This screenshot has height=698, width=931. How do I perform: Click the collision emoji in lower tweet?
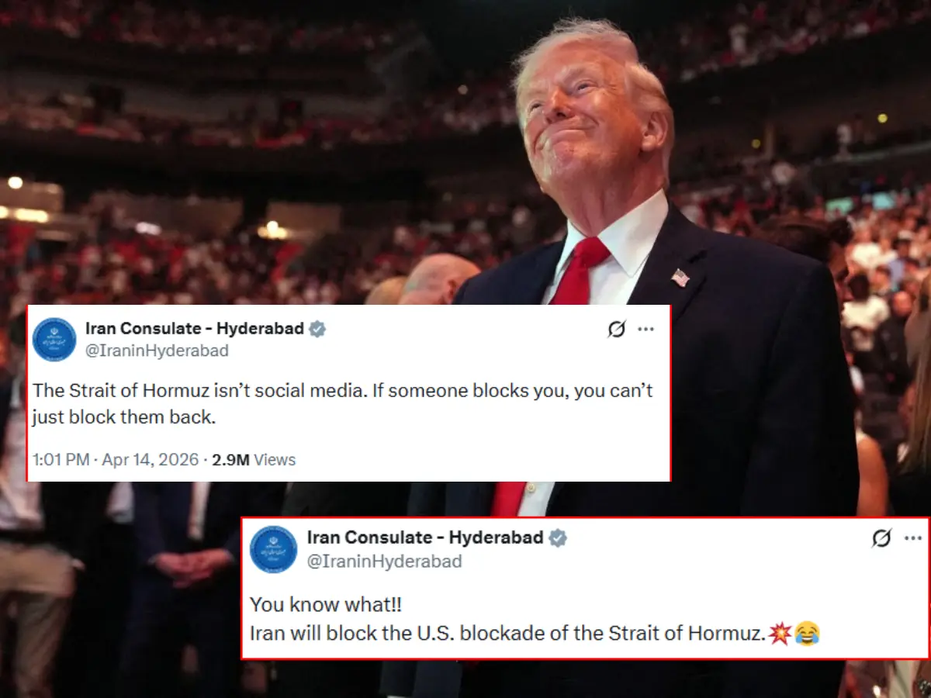coord(779,634)
